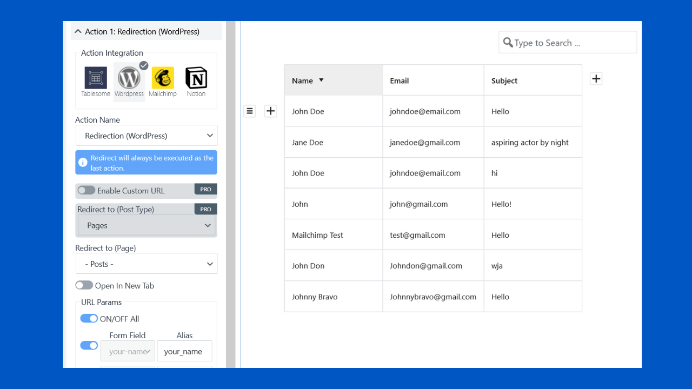Select the WordPress integration icon
The image size is (692, 389).
(129, 78)
